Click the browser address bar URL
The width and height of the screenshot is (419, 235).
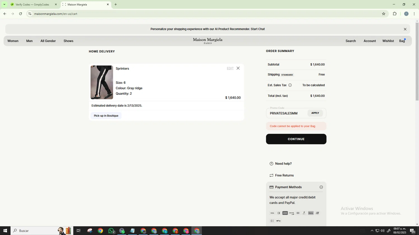click(x=56, y=14)
